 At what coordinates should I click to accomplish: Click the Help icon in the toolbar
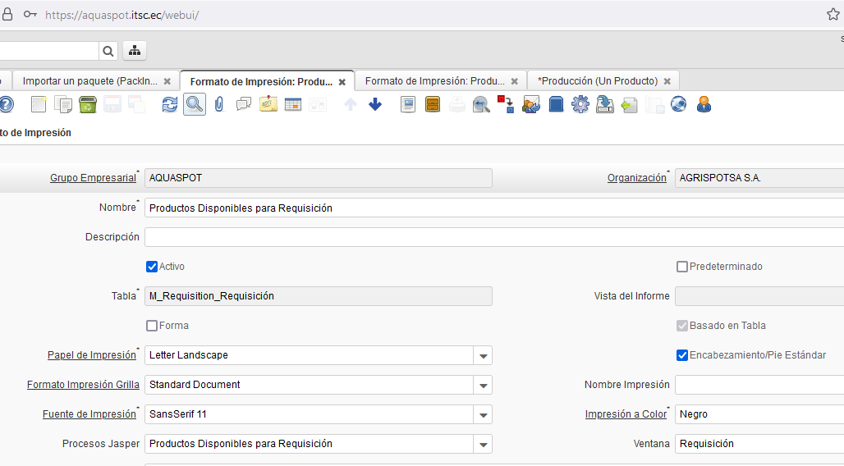click(x=6, y=104)
